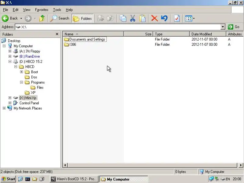Expand the Address bar dropdown list

pos(223,27)
